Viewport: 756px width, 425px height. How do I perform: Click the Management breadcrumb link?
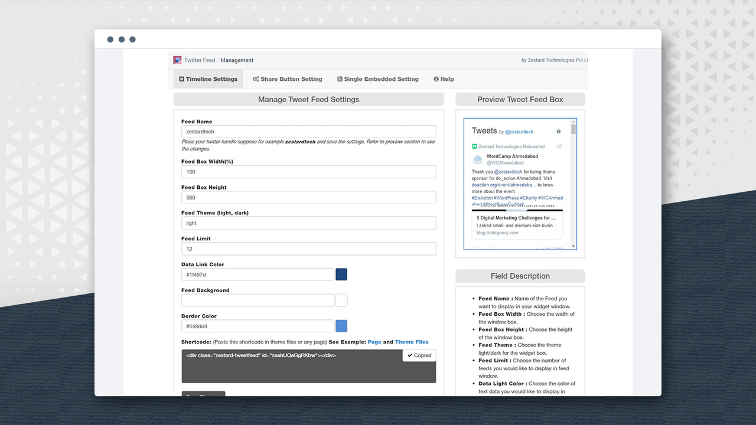[236, 60]
